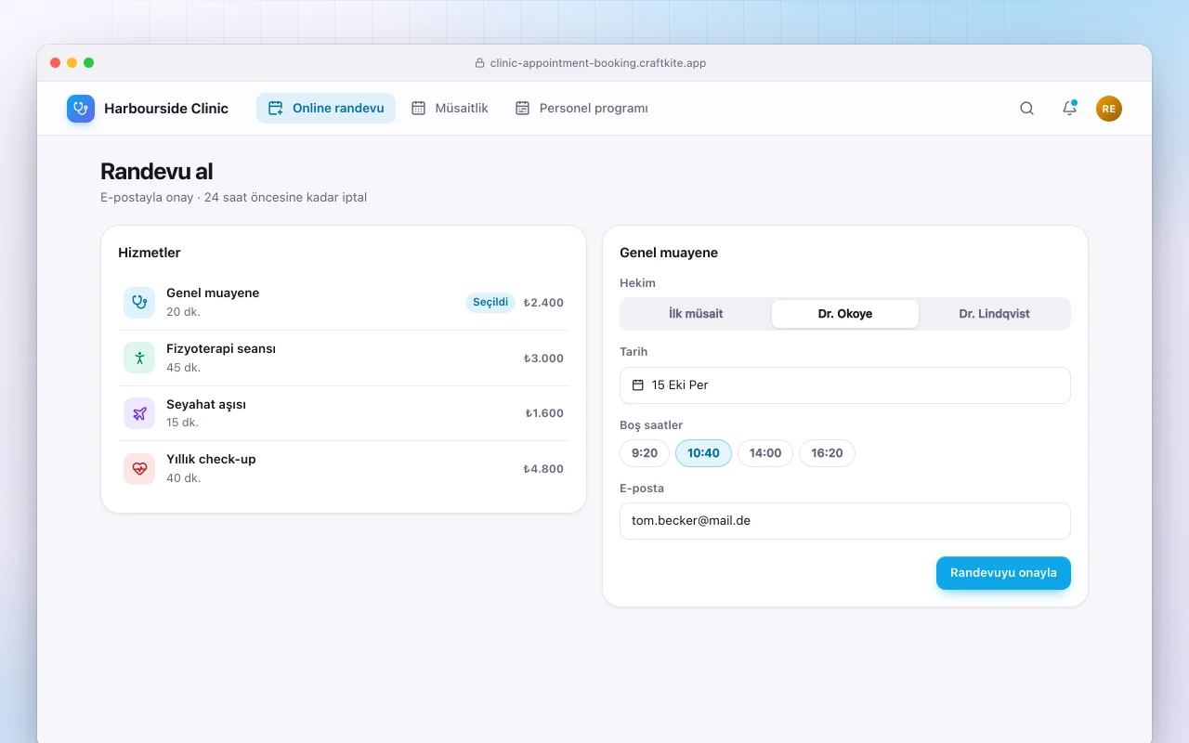Switch to the Müsaitlik tab
Screen dimensions: 1189x743
click(x=450, y=109)
